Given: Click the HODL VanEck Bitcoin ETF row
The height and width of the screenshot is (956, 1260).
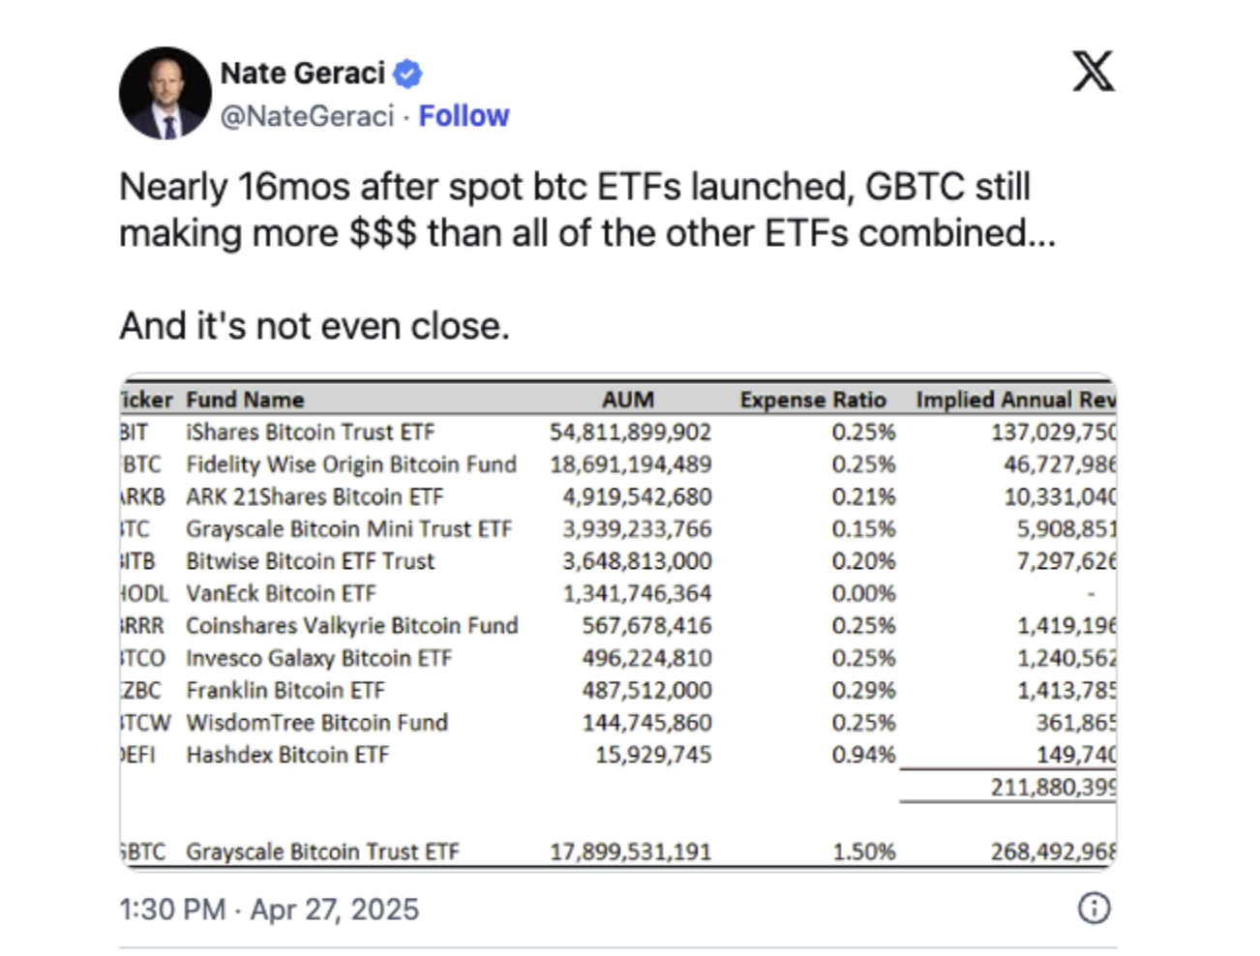Looking at the screenshot, I should tap(387, 593).
